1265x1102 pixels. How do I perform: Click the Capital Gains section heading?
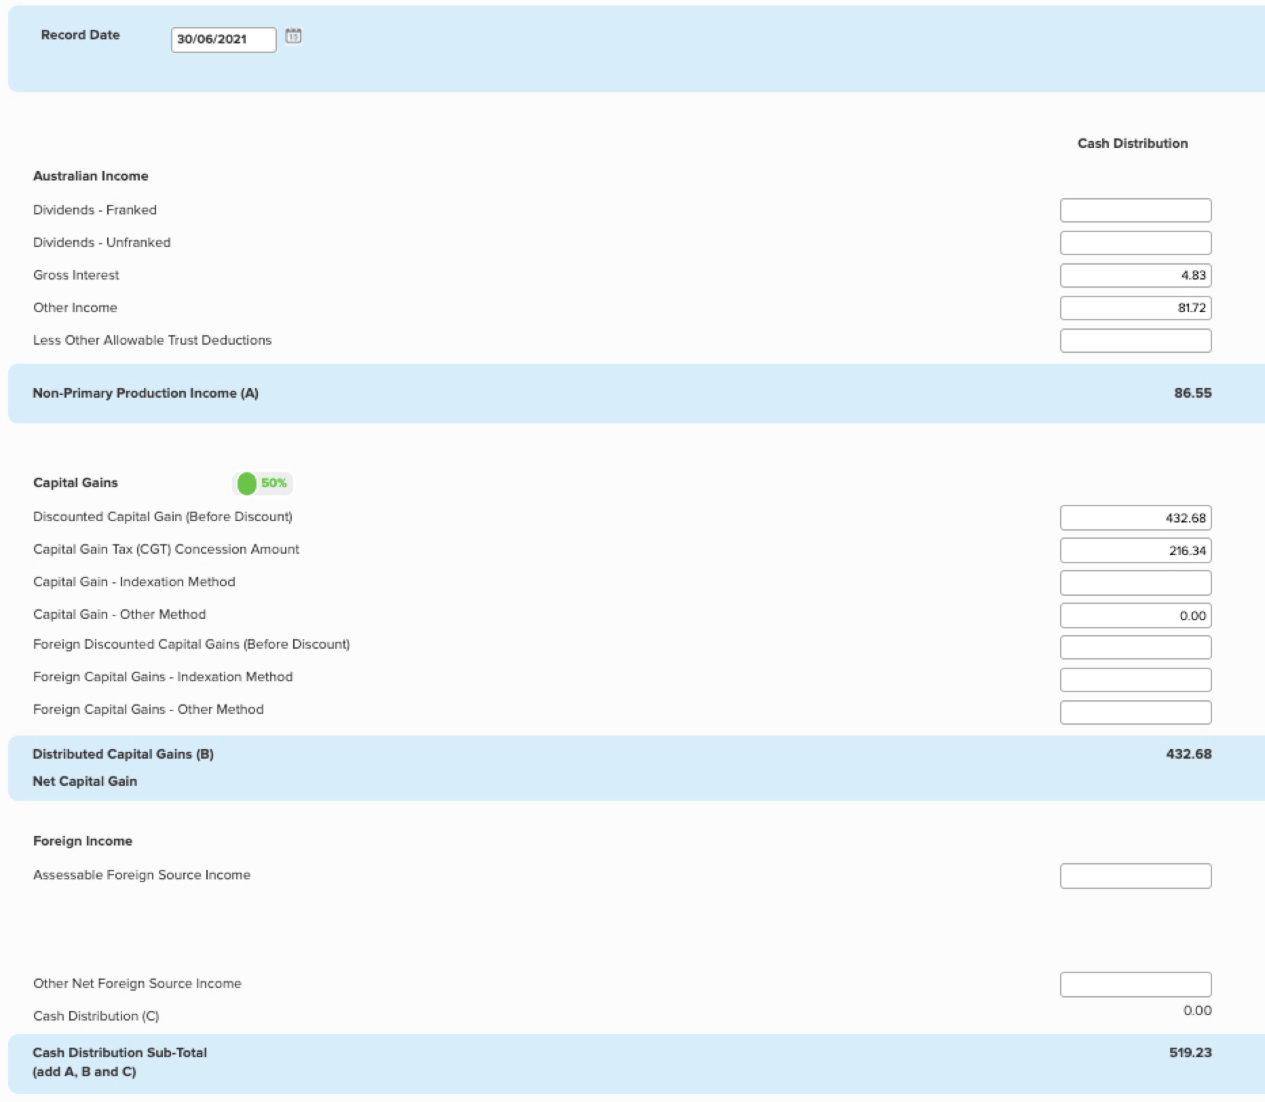75,482
